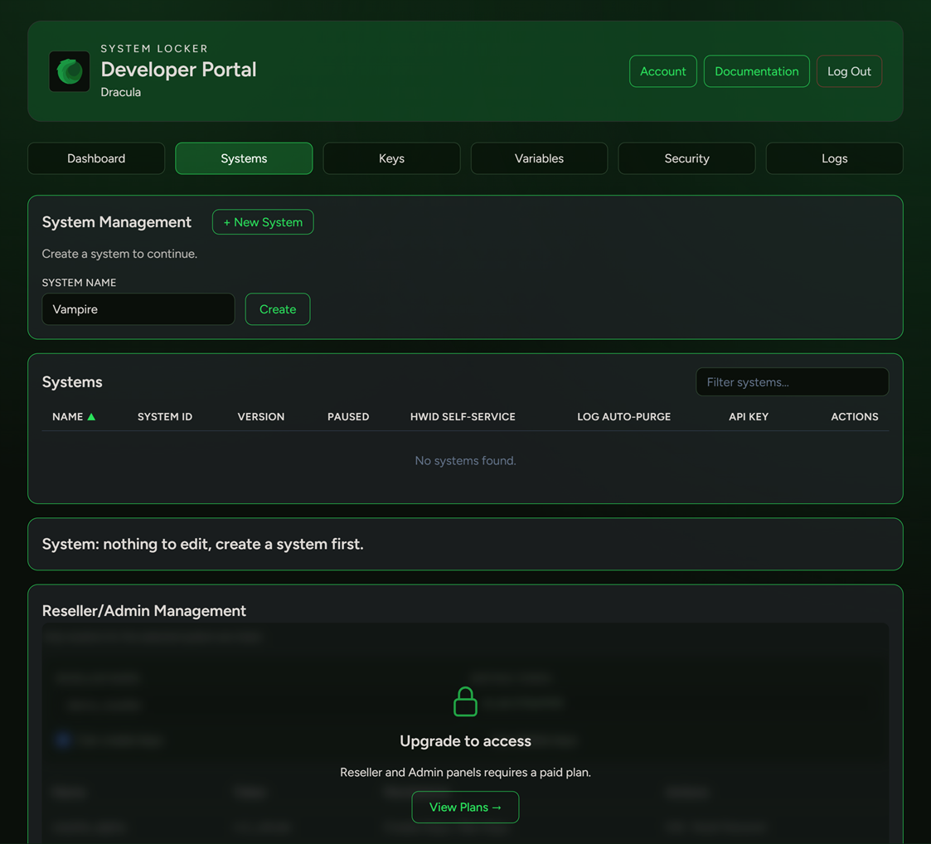Click the green lock icon above Upgrade to access
This screenshot has height=844, width=931.
(x=465, y=701)
